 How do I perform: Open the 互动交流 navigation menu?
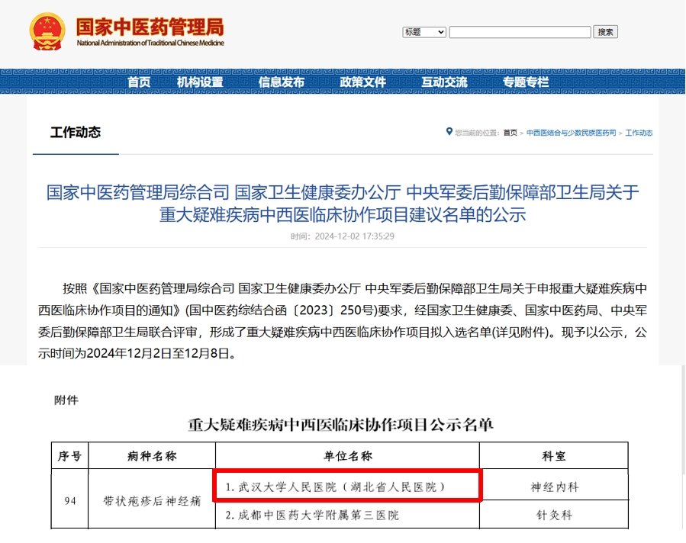pos(445,82)
